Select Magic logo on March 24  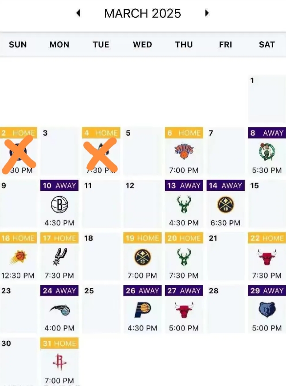pyautogui.click(x=60, y=310)
